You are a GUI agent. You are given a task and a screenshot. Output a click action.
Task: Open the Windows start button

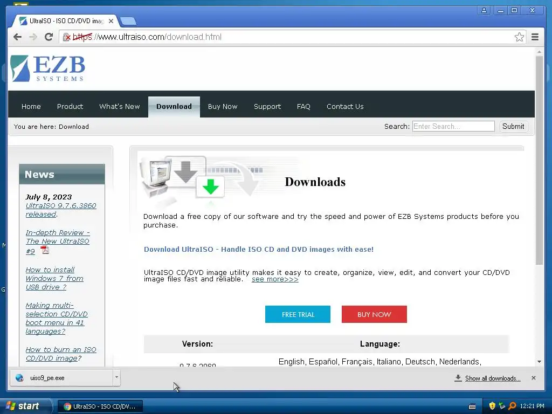click(25, 406)
